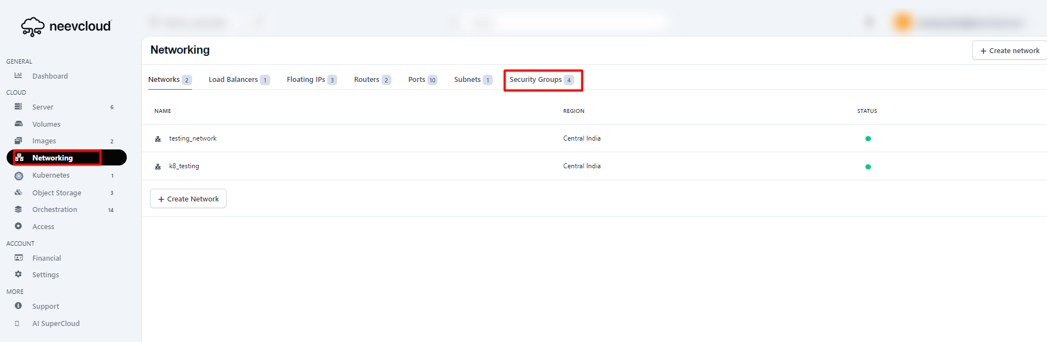Click Create Network button below the table
Image resolution: width=1047 pixels, height=342 pixels.
188,199
